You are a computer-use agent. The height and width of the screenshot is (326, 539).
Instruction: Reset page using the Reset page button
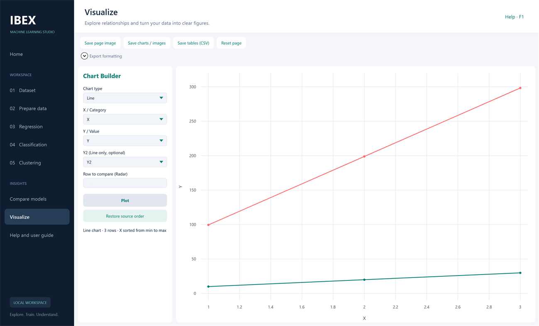231,43
